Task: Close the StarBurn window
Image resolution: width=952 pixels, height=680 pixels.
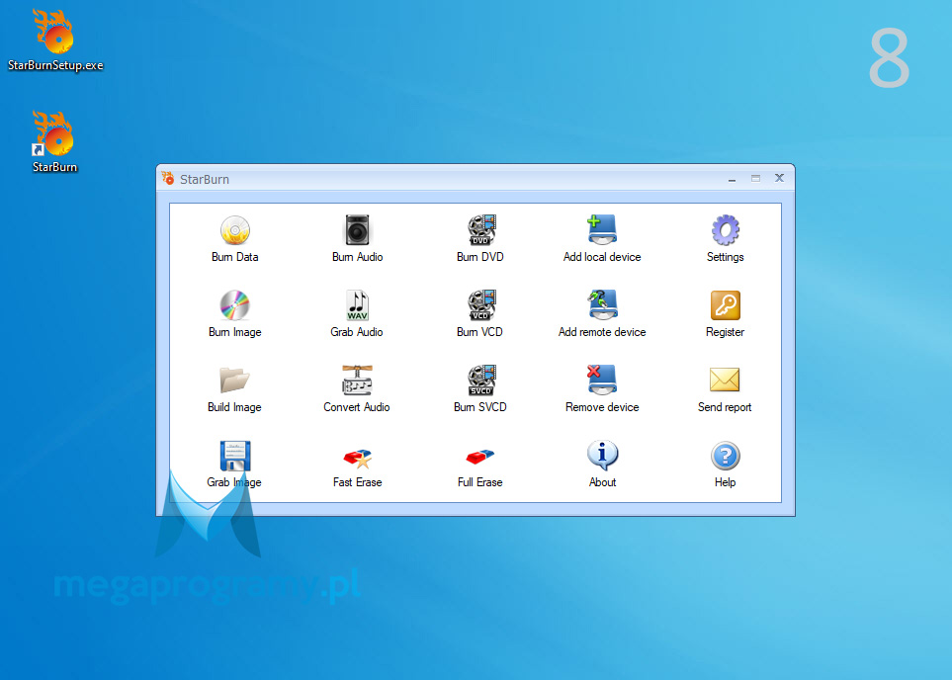Action: click(x=779, y=178)
